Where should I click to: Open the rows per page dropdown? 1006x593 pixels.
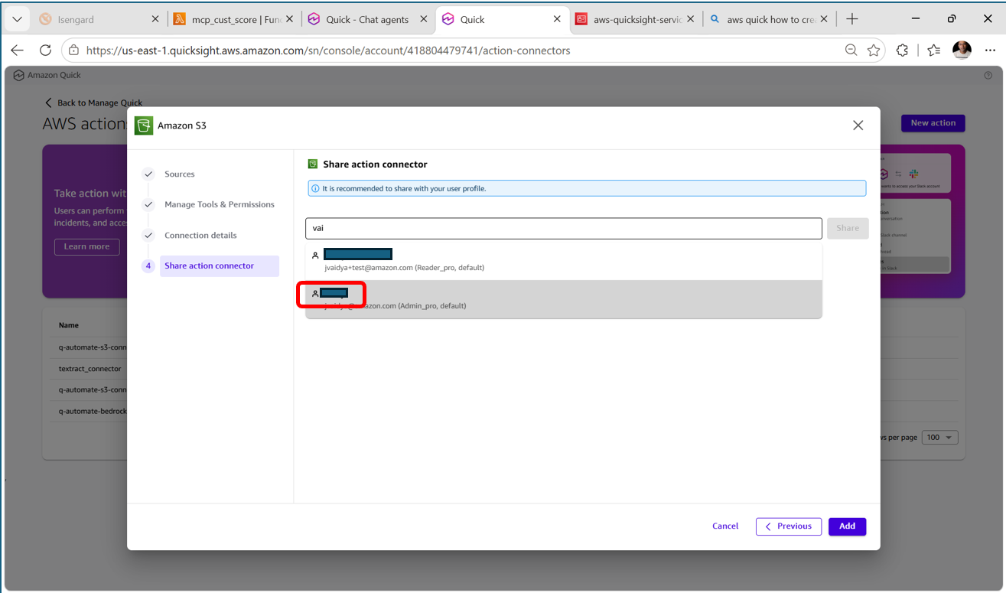pyautogui.click(x=940, y=438)
